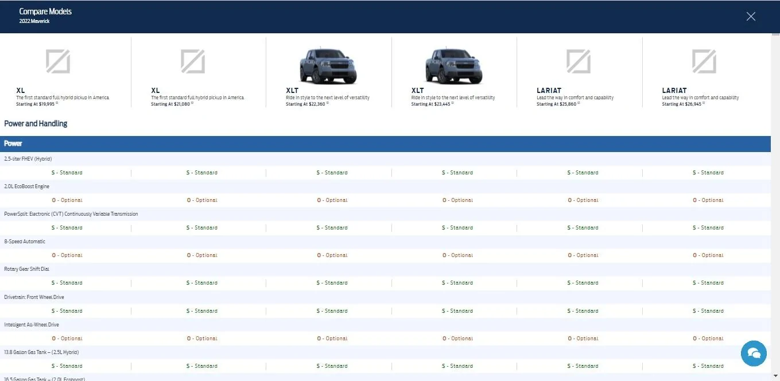Click the placeholder image above LARIAT $25,860
The height and width of the screenshot is (381, 780).
click(x=579, y=61)
